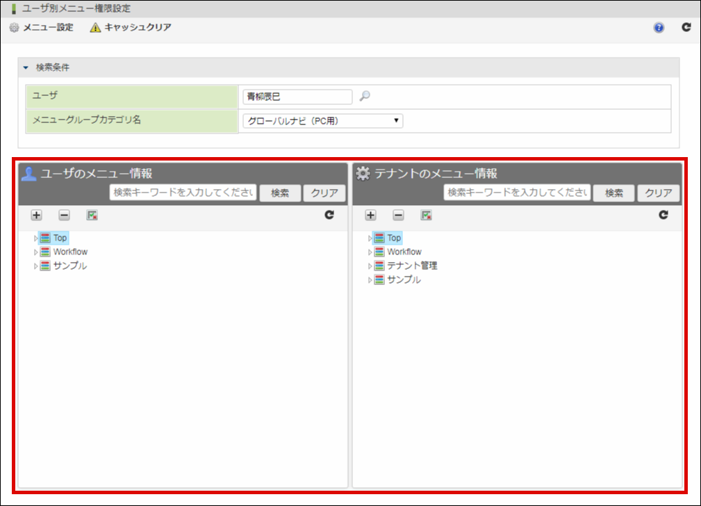This screenshot has width=701, height=506.
Task: Click the ユーザのメニュー情報 person icon
Action: pyautogui.click(x=28, y=174)
